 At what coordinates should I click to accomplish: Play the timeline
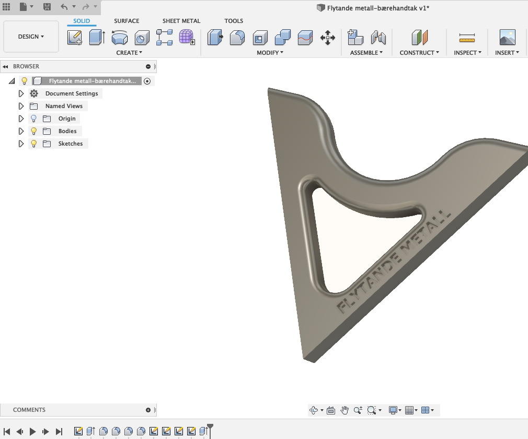pyautogui.click(x=32, y=431)
